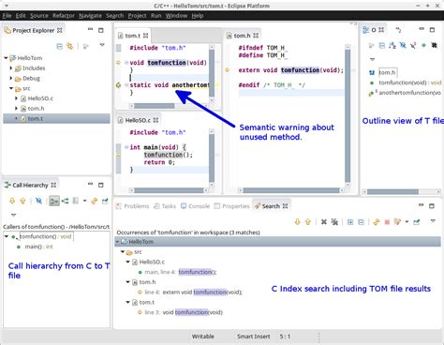Toggle Show Callers mode in Call Hierarchy

pyautogui.click(x=54, y=201)
